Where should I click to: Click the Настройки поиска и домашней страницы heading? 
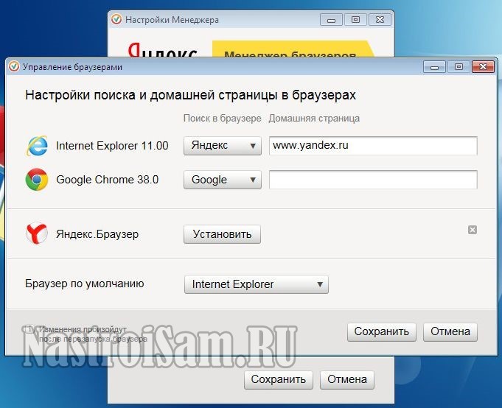point(190,95)
